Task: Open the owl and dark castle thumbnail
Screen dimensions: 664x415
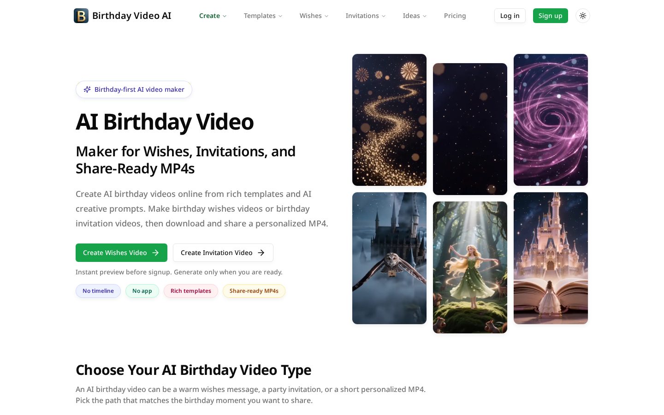Action: click(389, 258)
